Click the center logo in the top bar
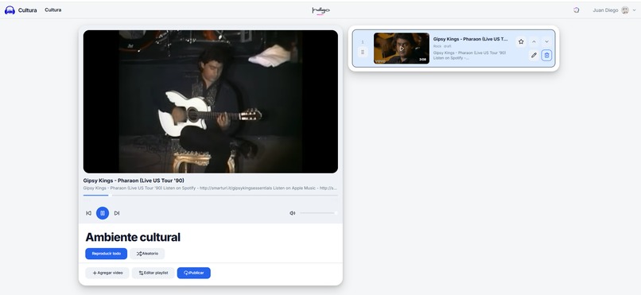 tap(320, 10)
